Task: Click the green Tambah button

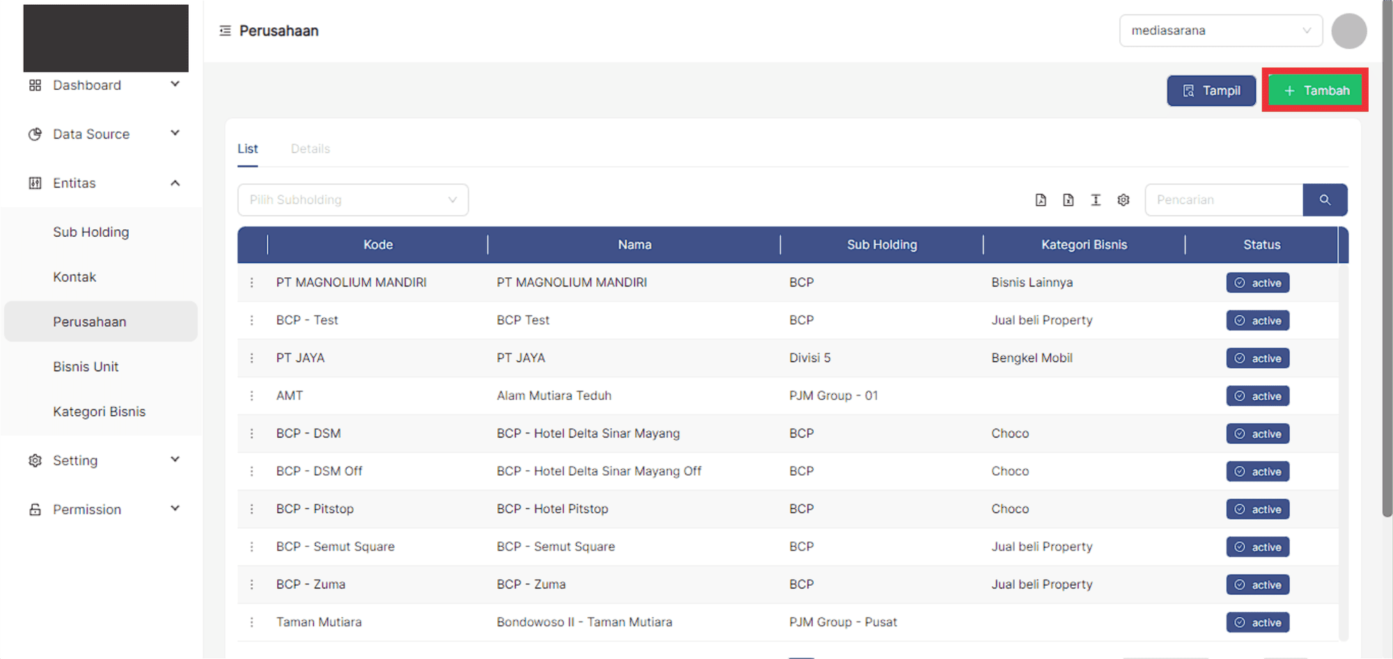Action: (x=1315, y=91)
